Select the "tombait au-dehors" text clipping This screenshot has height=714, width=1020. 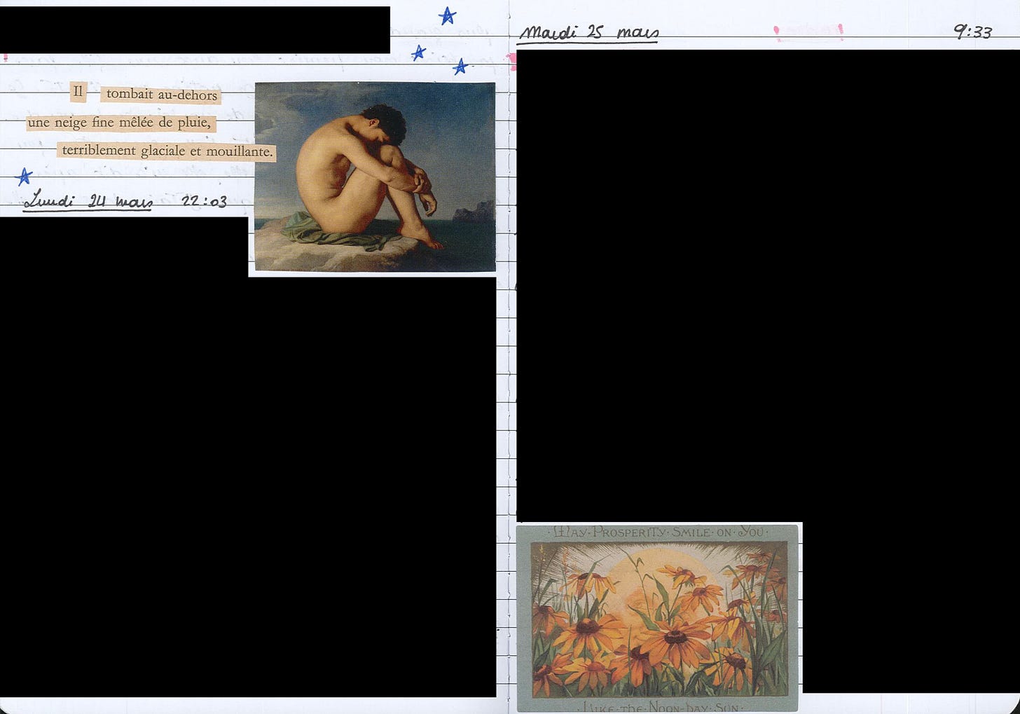[160, 95]
